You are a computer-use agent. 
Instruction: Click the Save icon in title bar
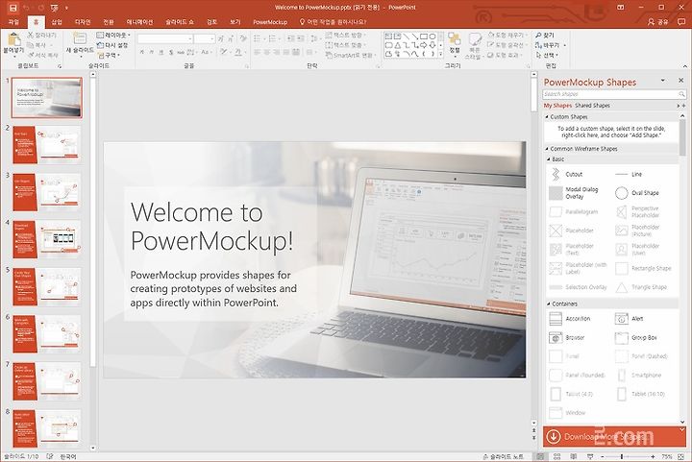click(x=13, y=8)
